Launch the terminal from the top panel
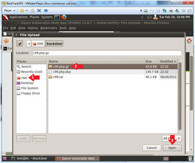 [x=57, y=17]
